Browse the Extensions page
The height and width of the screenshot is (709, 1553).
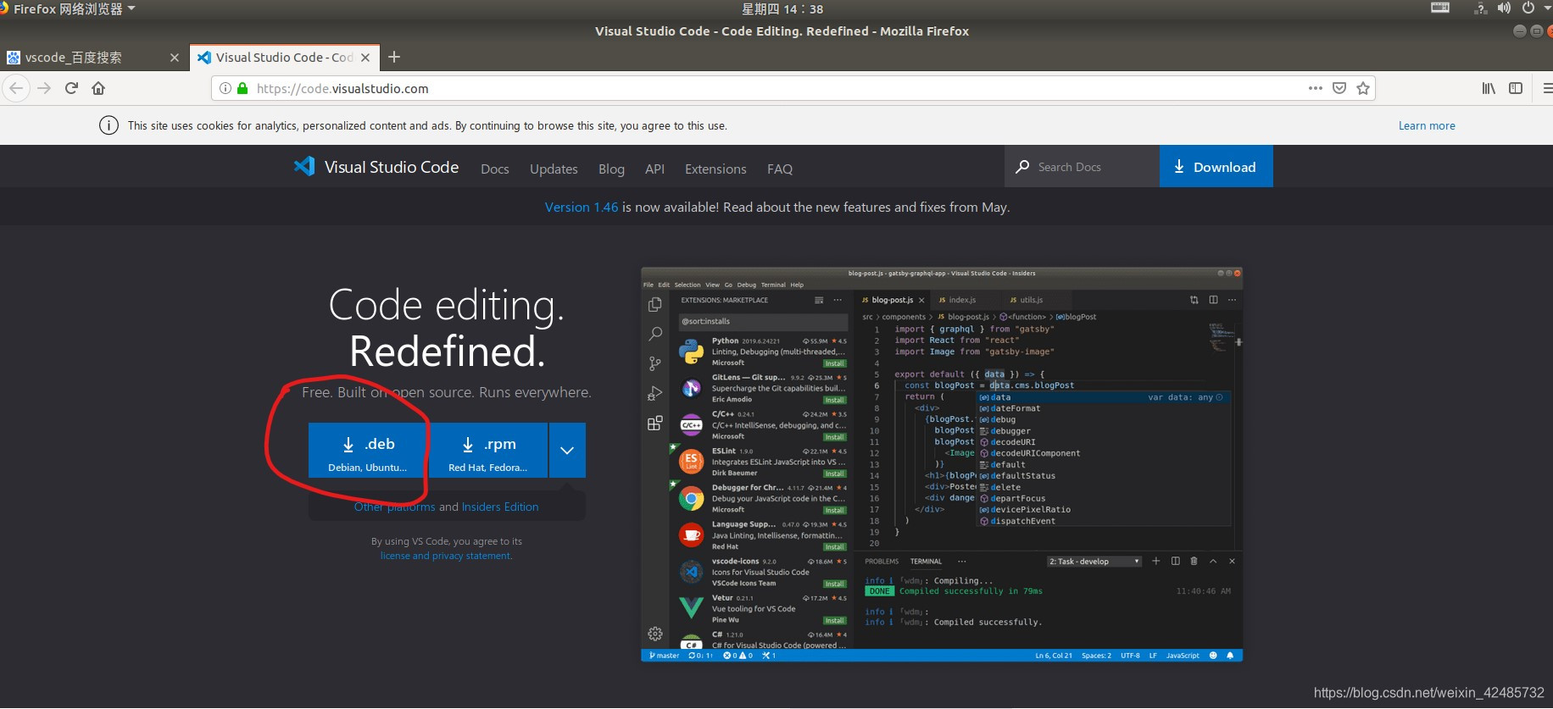715,169
